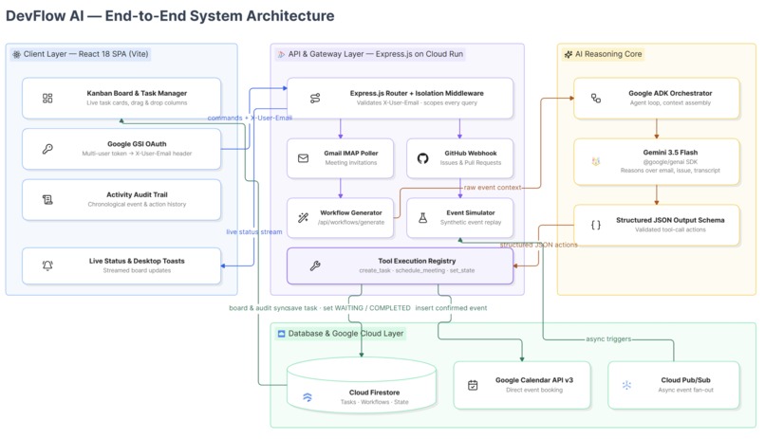Click the 'structured JSON actions' edge label
This screenshot has width=765, height=439.
point(538,245)
